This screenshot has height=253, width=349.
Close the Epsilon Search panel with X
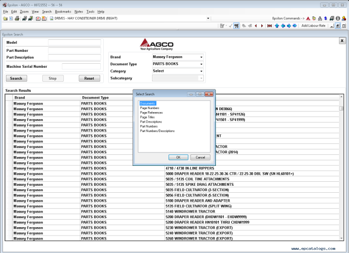coord(342,41)
